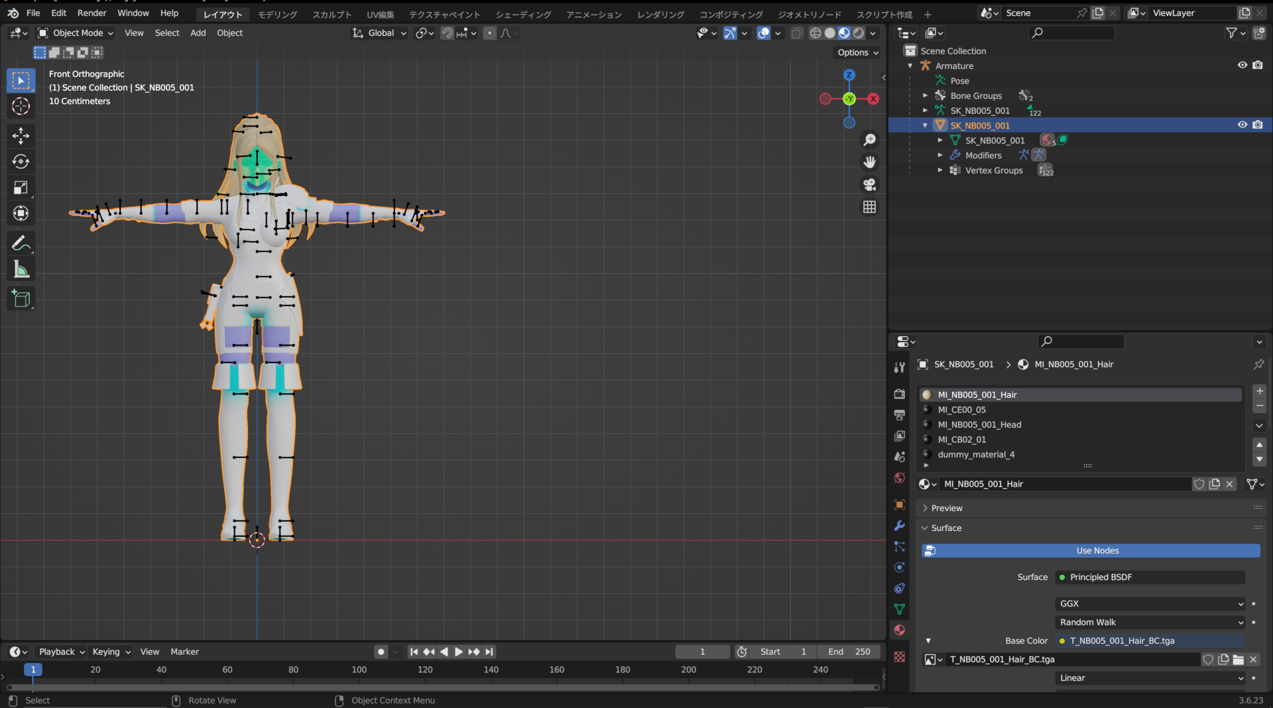This screenshot has height=708, width=1273.
Task: Open the Particles properties tab
Action: (899, 547)
